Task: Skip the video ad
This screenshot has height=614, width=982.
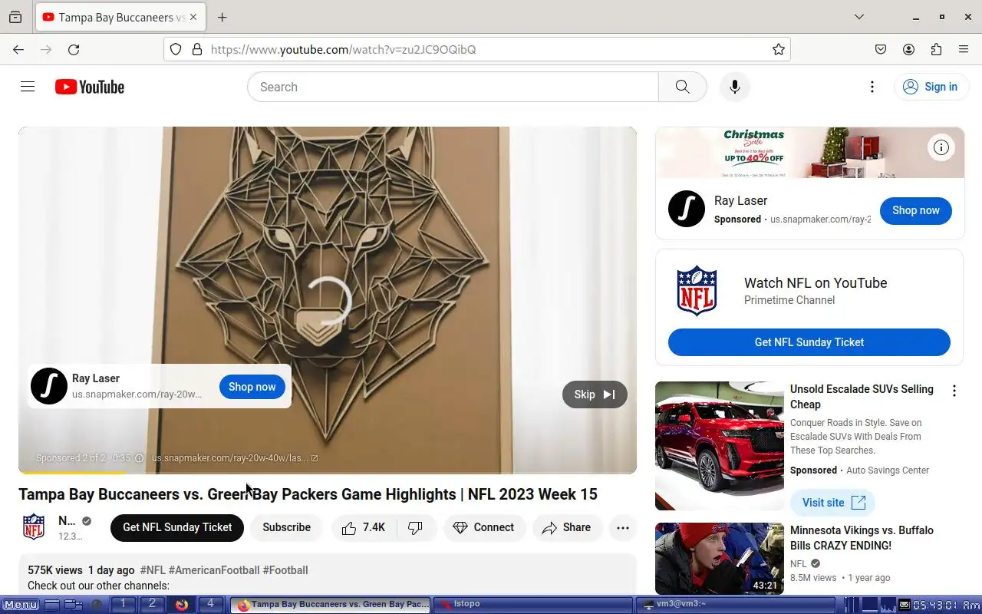Action: click(595, 394)
